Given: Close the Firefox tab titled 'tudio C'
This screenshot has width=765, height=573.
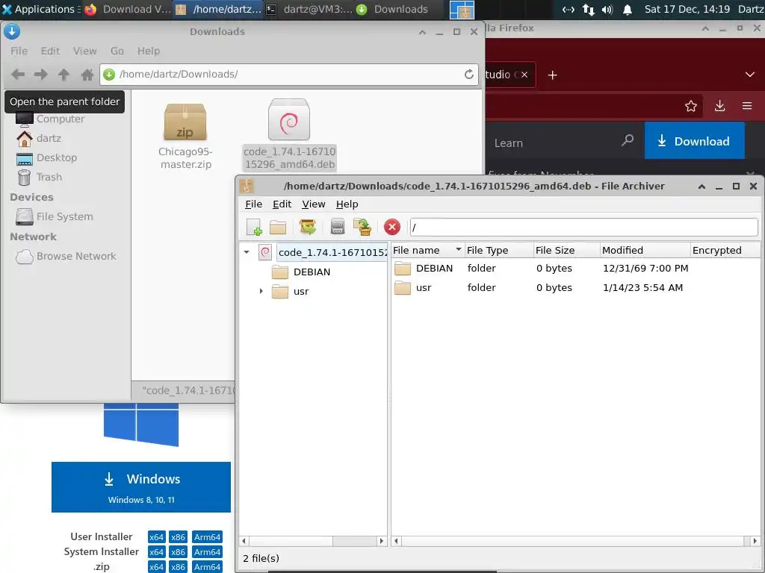Looking at the screenshot, I should (524, 75).
